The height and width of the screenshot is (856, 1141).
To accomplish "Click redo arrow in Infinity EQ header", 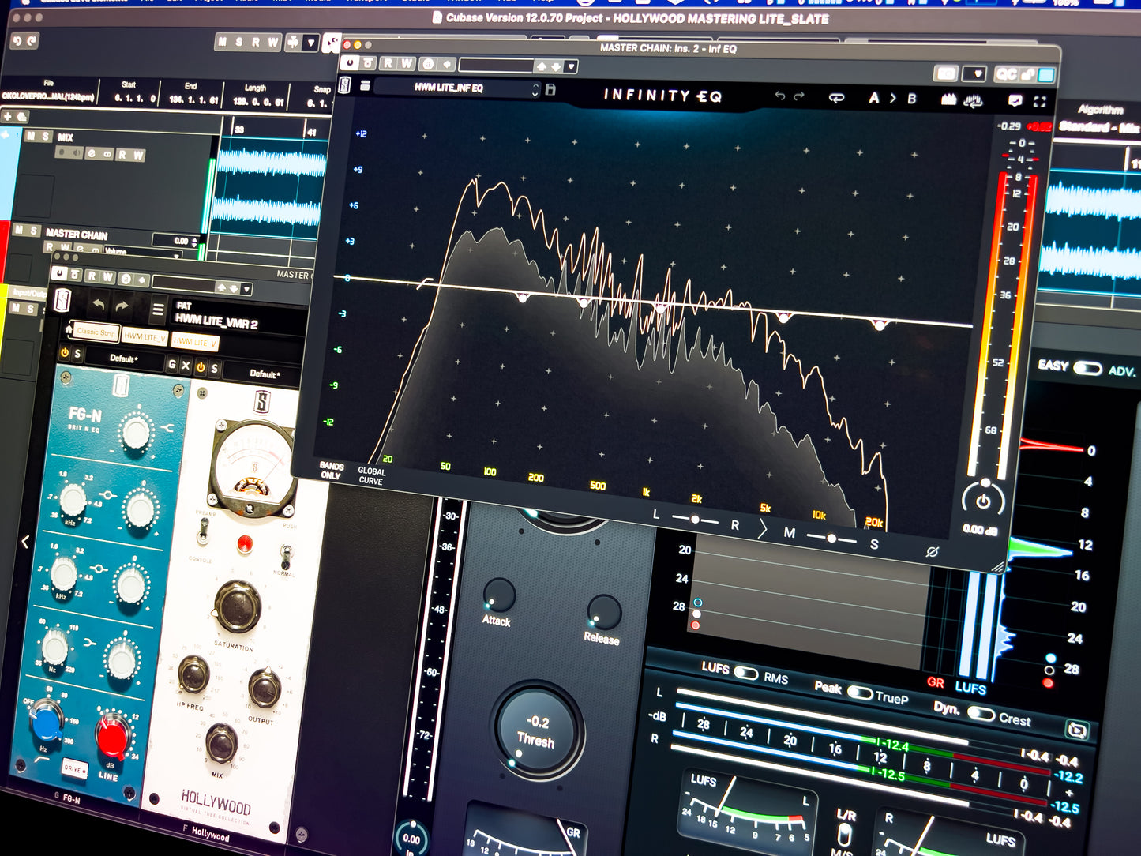I will (799, 96).
